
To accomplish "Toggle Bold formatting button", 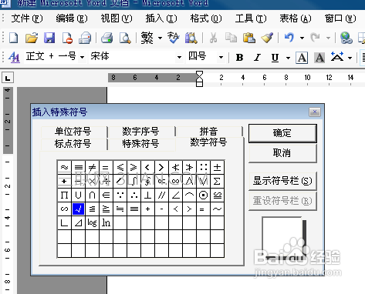I will 239,58.
